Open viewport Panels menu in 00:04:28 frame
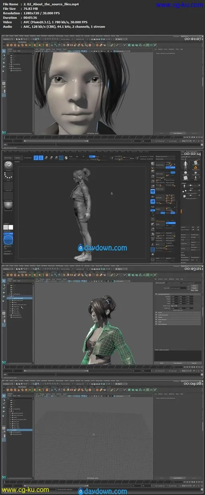The height and width of the screenshot is (495, 205). 64,394
